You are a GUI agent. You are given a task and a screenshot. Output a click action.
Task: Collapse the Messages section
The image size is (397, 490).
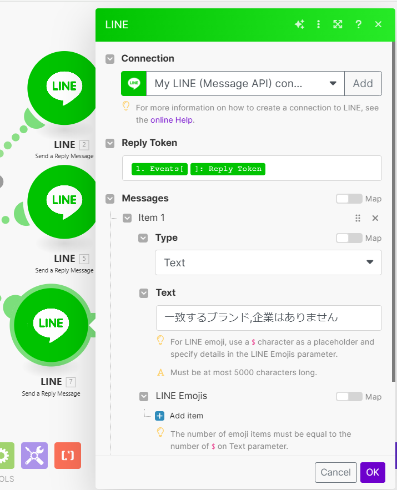(x=110, y=199)
